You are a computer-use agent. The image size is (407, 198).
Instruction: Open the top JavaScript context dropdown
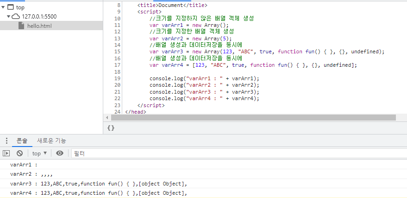pyautogui.click(x=39, y=153)
